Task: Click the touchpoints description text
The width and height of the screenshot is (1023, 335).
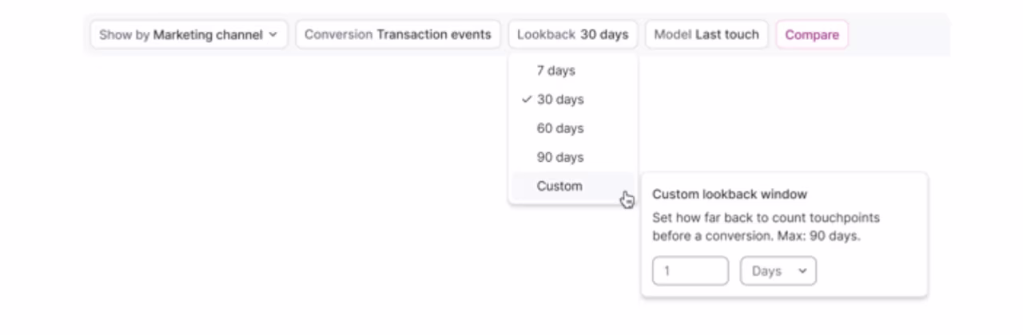Action: click(766, 227)
